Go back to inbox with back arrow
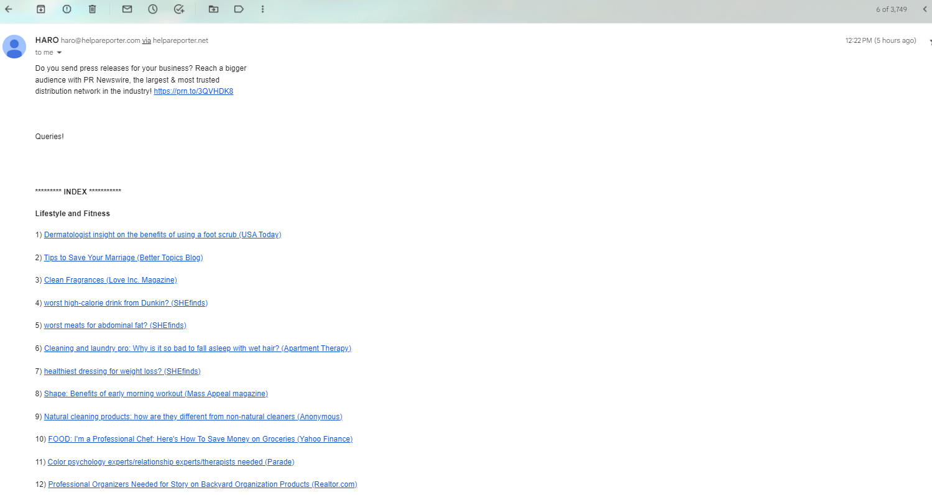 (x=9, y=9)
